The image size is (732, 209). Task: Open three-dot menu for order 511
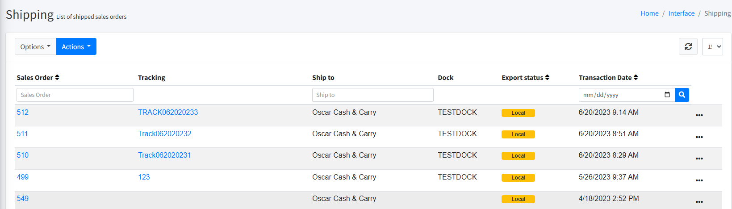699,137
